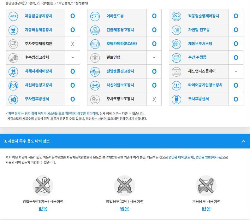Click the 주차전후방센서 icon
Screen dimensions: 250x220
pos(13,99)
